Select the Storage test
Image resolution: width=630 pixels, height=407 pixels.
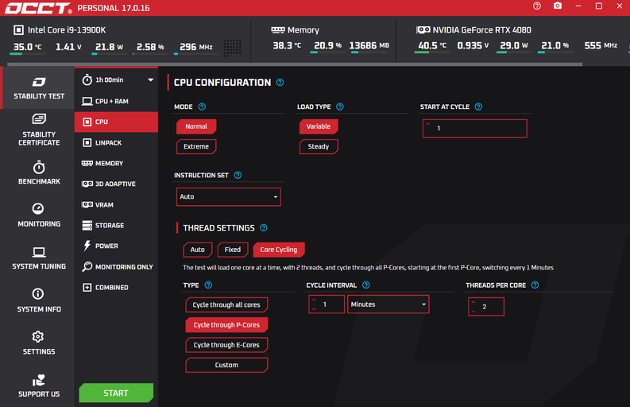(116, 225)
